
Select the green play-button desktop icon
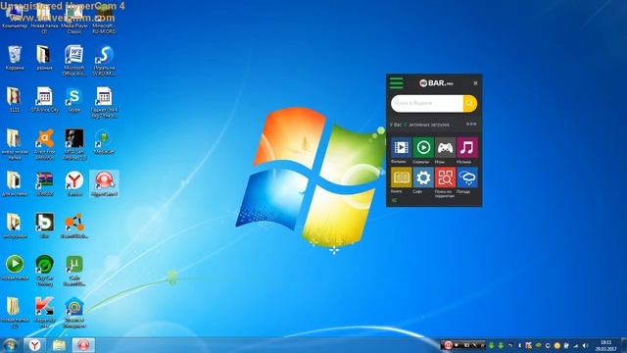pyautogui.click(x=15, y=268)
